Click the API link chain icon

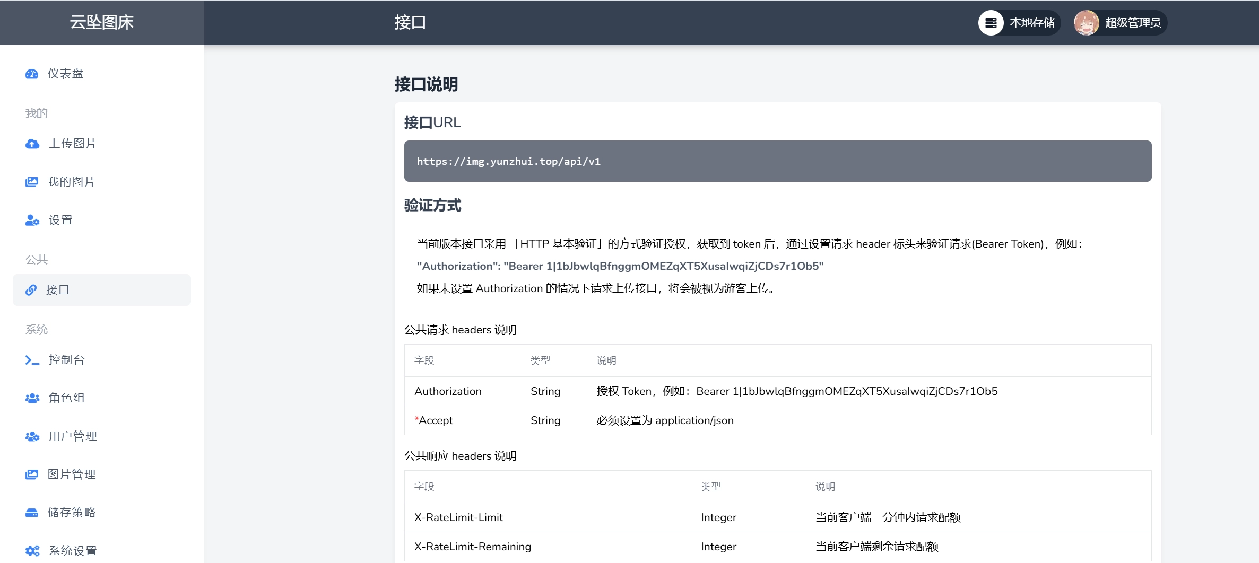click(x=31, y=290)
